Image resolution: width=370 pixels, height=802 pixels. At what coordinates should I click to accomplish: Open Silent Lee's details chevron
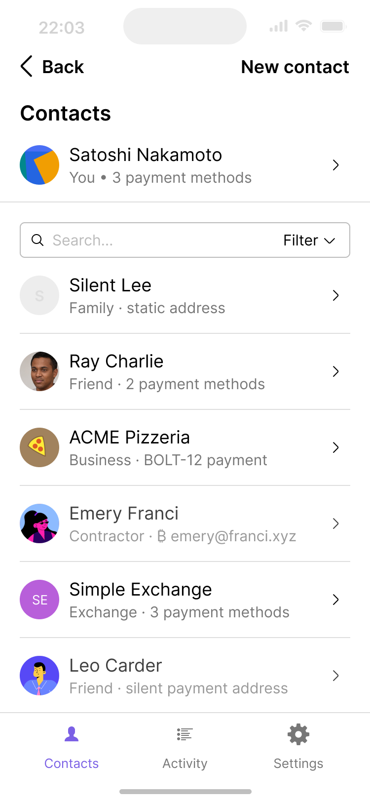pyautogui.click(x=335, y=295)
